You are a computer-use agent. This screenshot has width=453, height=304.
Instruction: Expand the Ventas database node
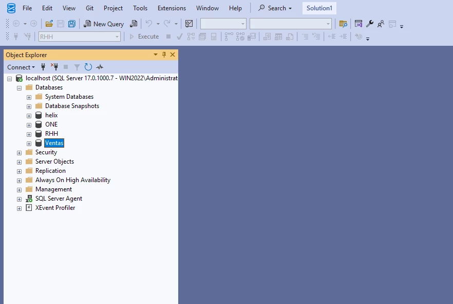[x=29, y=144]
